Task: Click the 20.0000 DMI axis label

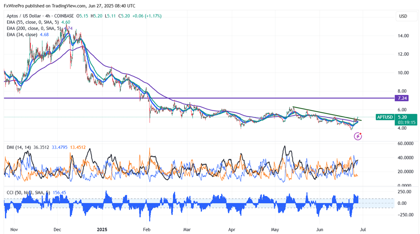Action: (x=406, y=172)
